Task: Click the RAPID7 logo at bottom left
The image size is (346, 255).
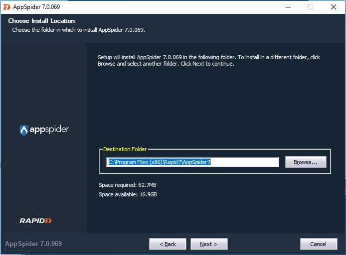Action: [35, 221]
